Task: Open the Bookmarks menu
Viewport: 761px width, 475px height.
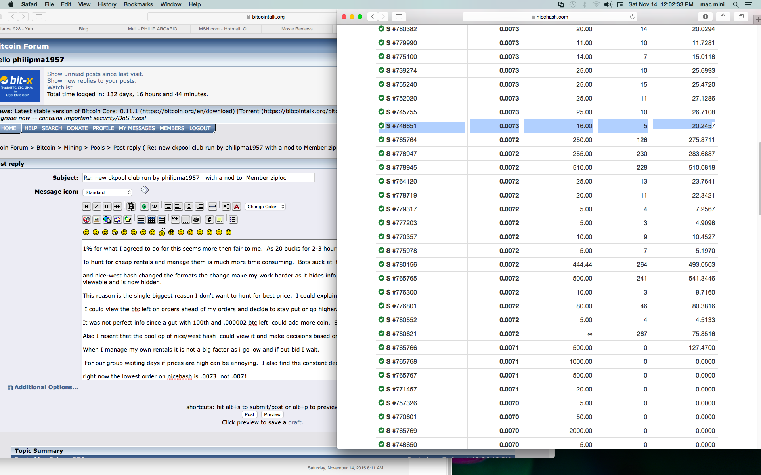Action: coord(138,4)
